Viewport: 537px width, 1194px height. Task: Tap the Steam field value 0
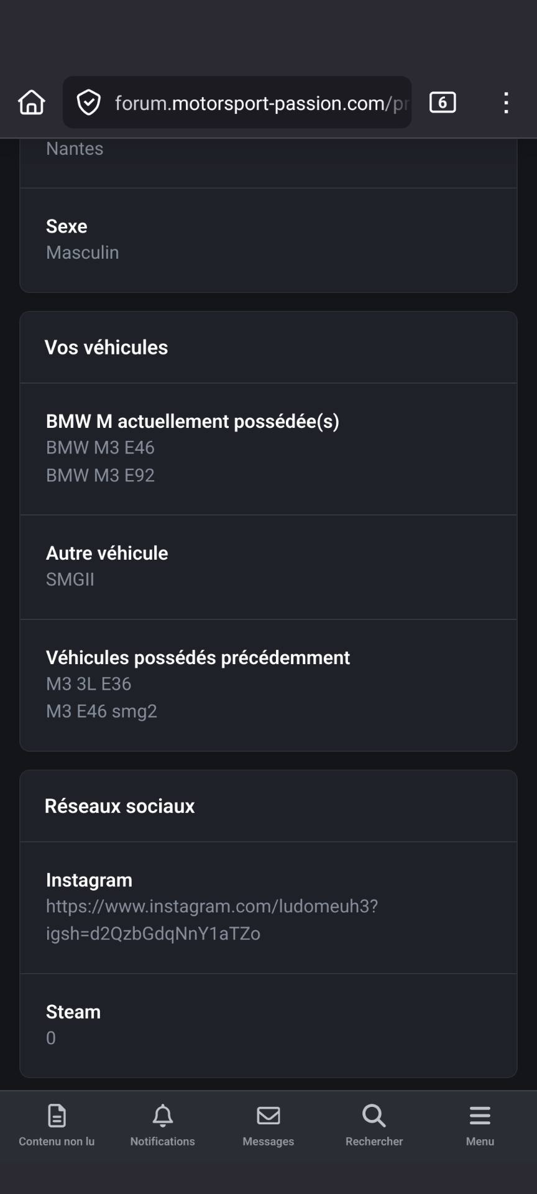point(51,1039)
